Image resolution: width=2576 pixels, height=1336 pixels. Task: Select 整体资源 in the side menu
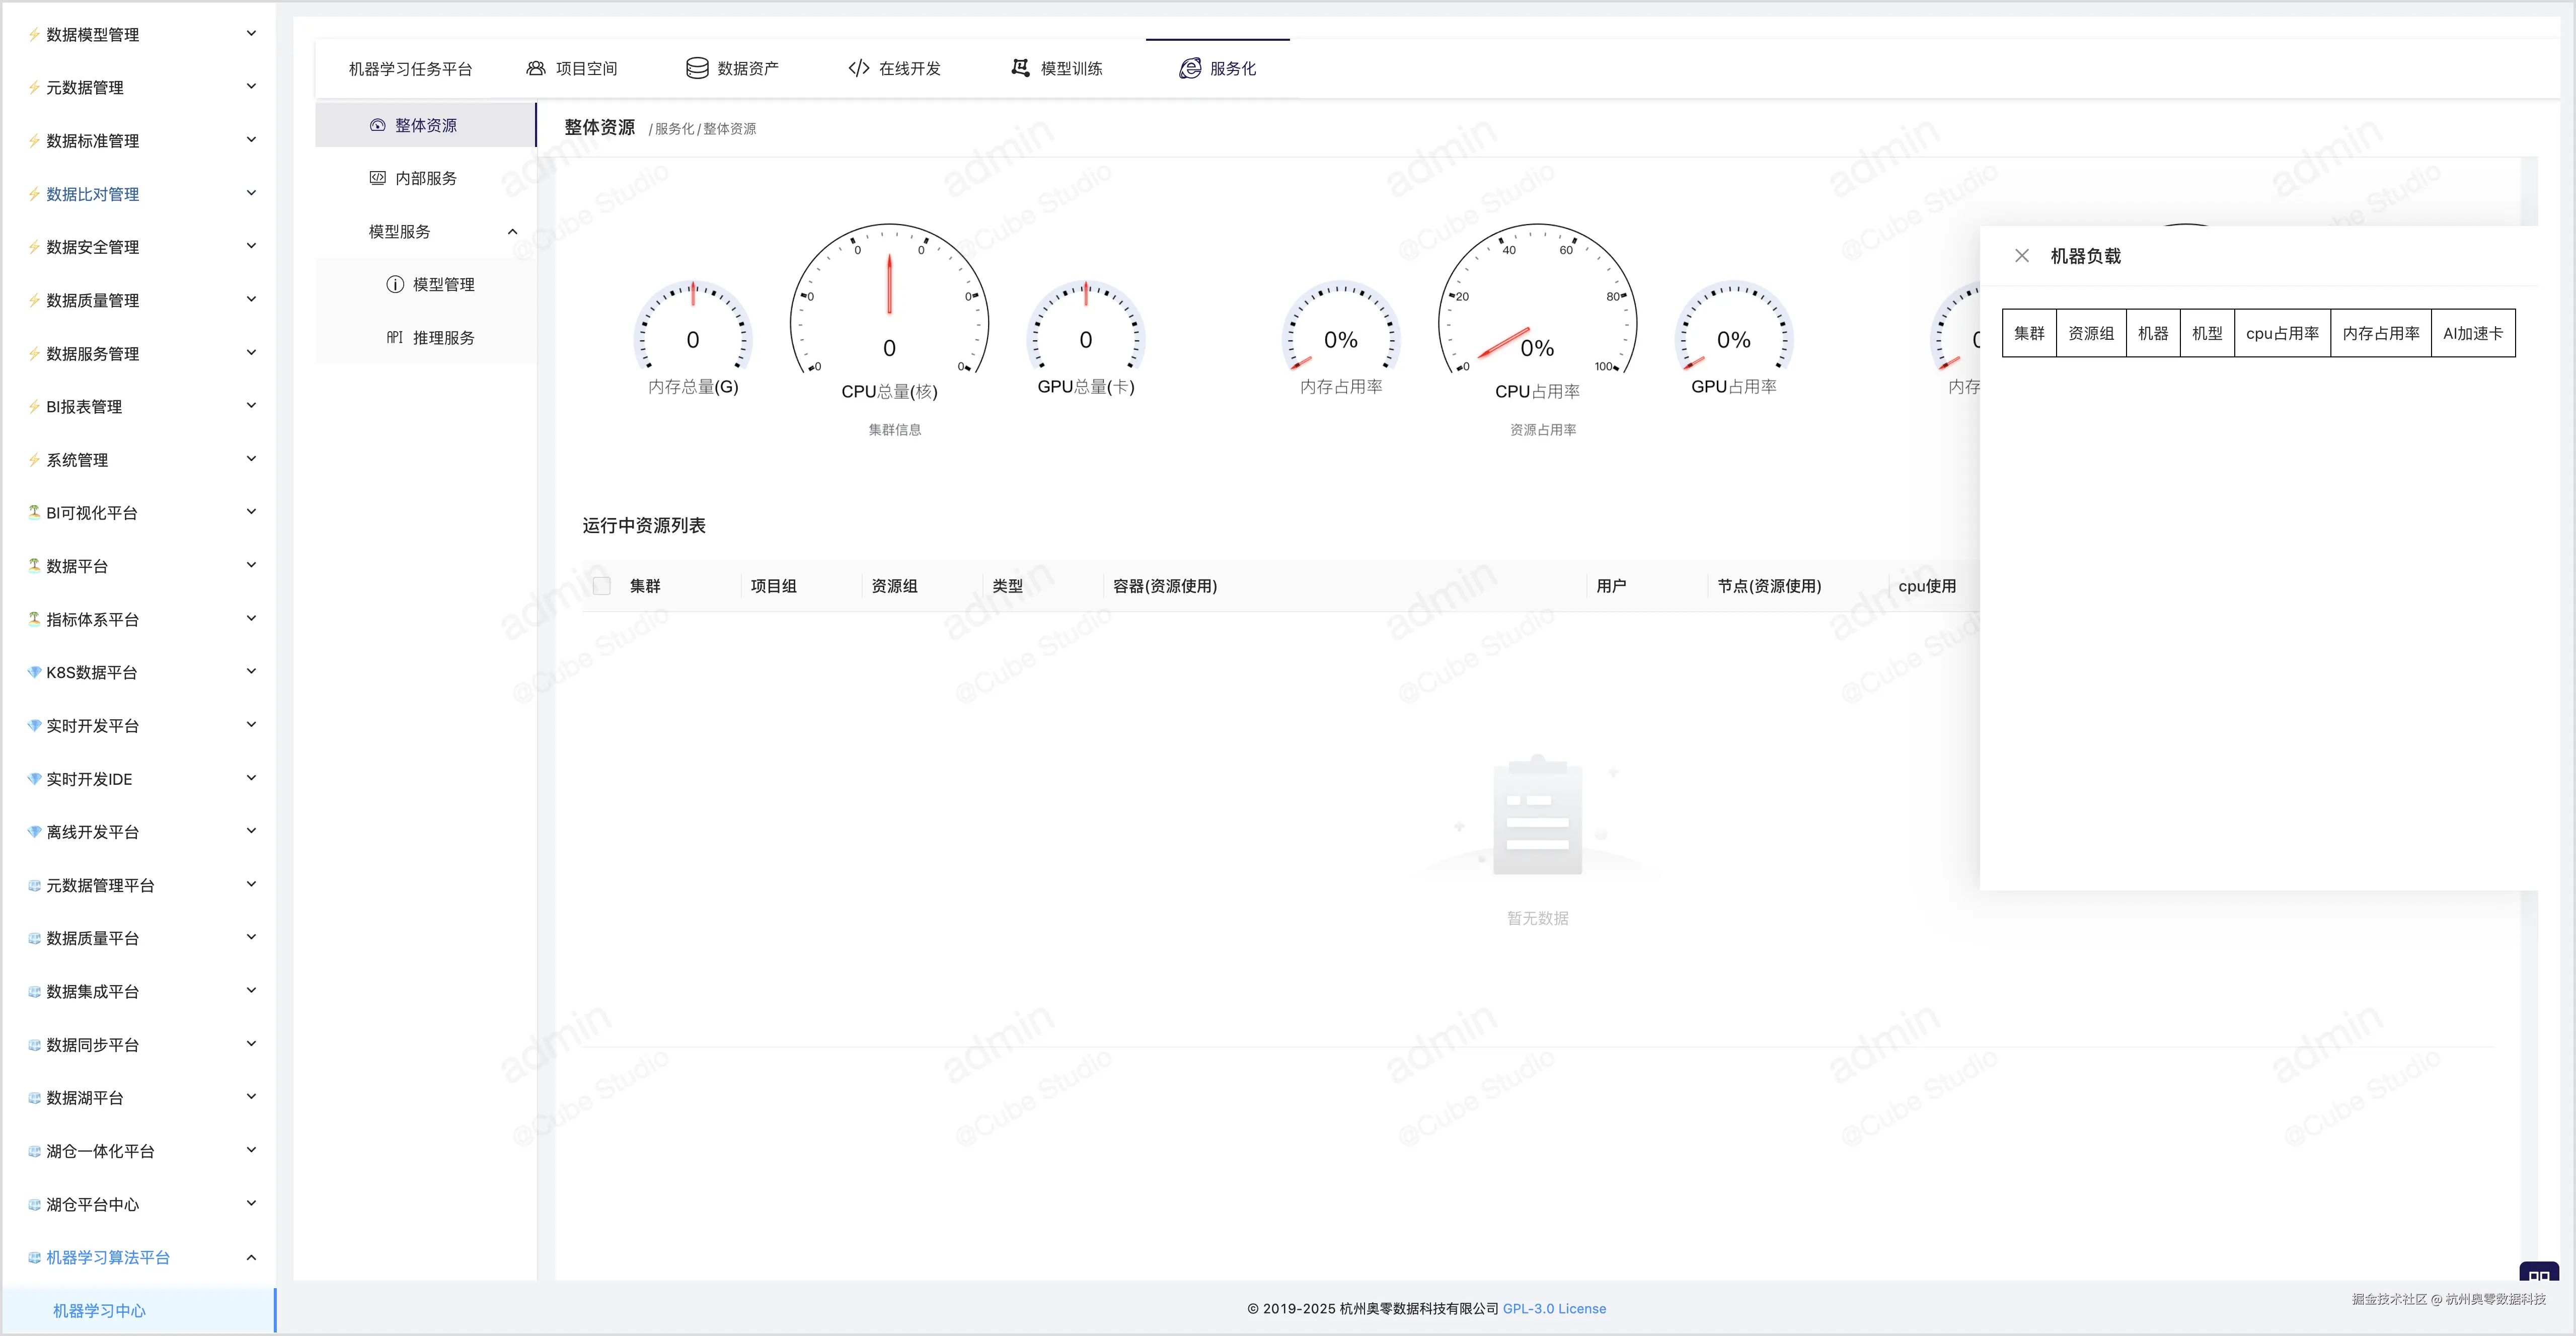(x=425, y=125)
